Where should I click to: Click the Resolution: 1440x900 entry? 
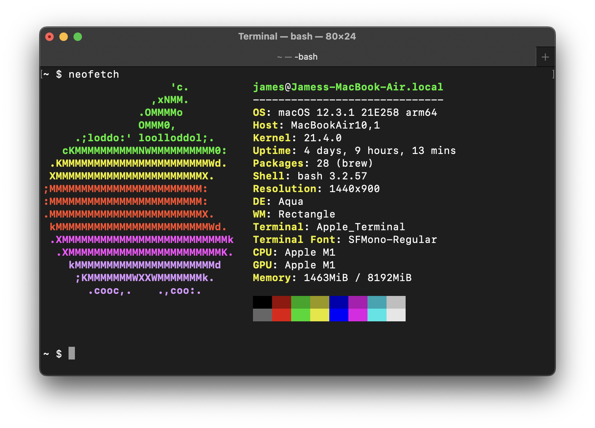(316, 189)
